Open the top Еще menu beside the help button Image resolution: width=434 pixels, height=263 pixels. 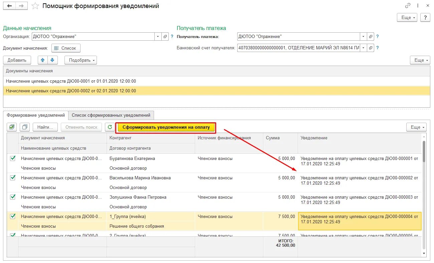tap(407, 17)
